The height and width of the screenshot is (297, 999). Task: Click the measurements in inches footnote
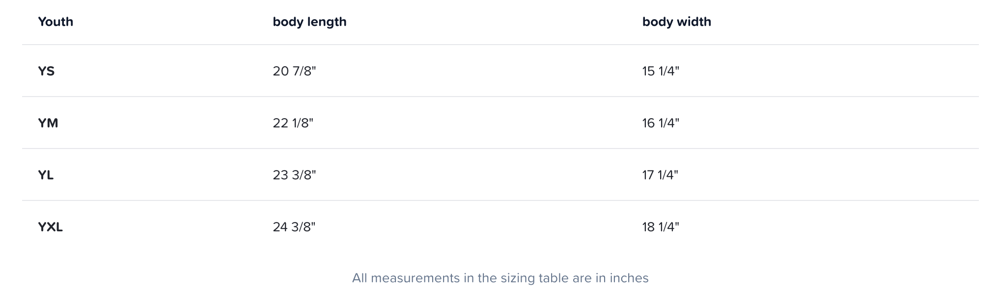point(500,278)
